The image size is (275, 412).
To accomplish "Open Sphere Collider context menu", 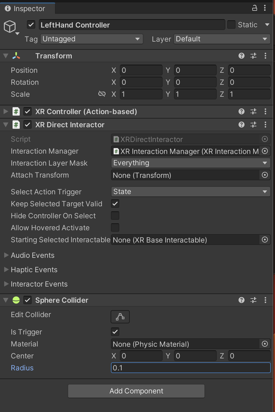I will tap(265, 300).
